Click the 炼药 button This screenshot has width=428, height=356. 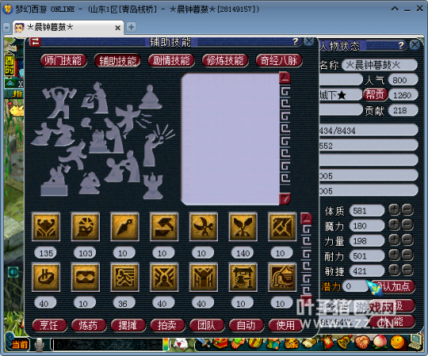pos(89,325)
